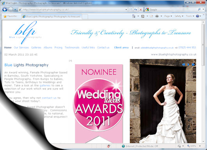This screenshot has width=207, height=150.
Task: Click the browser Forward arrow button
Action: [11, 9]
